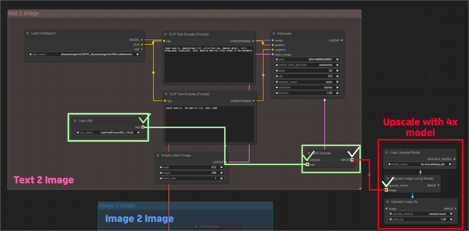Click the positive prompt text box

(209, 64)
